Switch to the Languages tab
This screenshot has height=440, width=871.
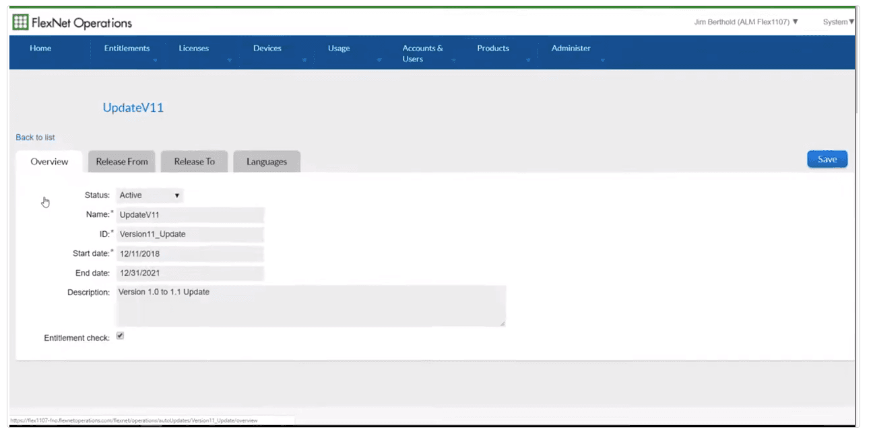pyautogui.click(x=267, y=162)
